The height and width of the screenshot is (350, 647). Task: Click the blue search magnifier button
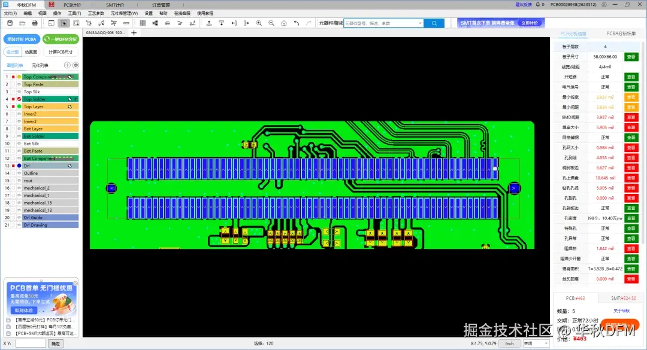coord(434,23)
